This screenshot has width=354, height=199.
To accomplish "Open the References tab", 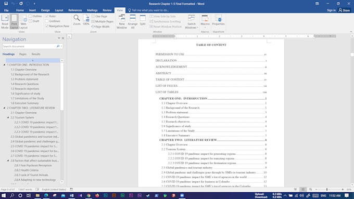I will tap(75, 10).
